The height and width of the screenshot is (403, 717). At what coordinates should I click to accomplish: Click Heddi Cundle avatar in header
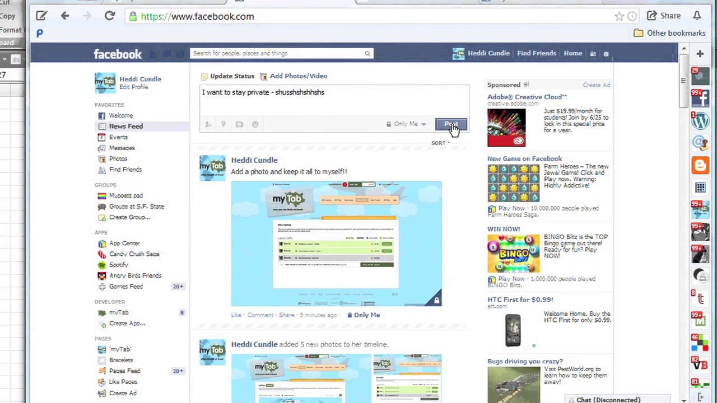click(458, 54)
